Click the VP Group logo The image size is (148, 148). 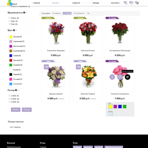(x=12, y=3)
